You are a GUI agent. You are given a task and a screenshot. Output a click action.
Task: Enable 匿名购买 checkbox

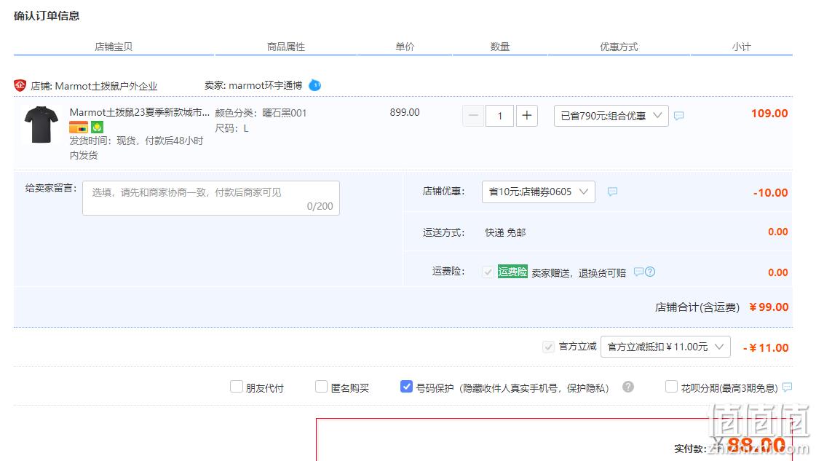(321, 387)
